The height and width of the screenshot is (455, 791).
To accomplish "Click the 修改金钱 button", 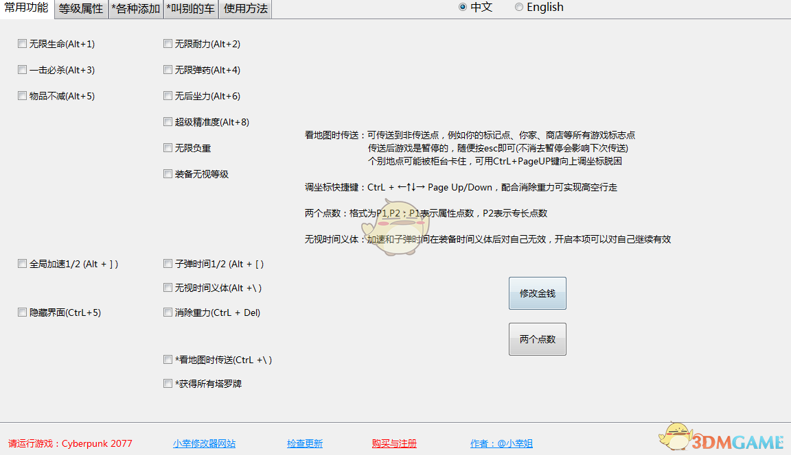I will (537, 293).
